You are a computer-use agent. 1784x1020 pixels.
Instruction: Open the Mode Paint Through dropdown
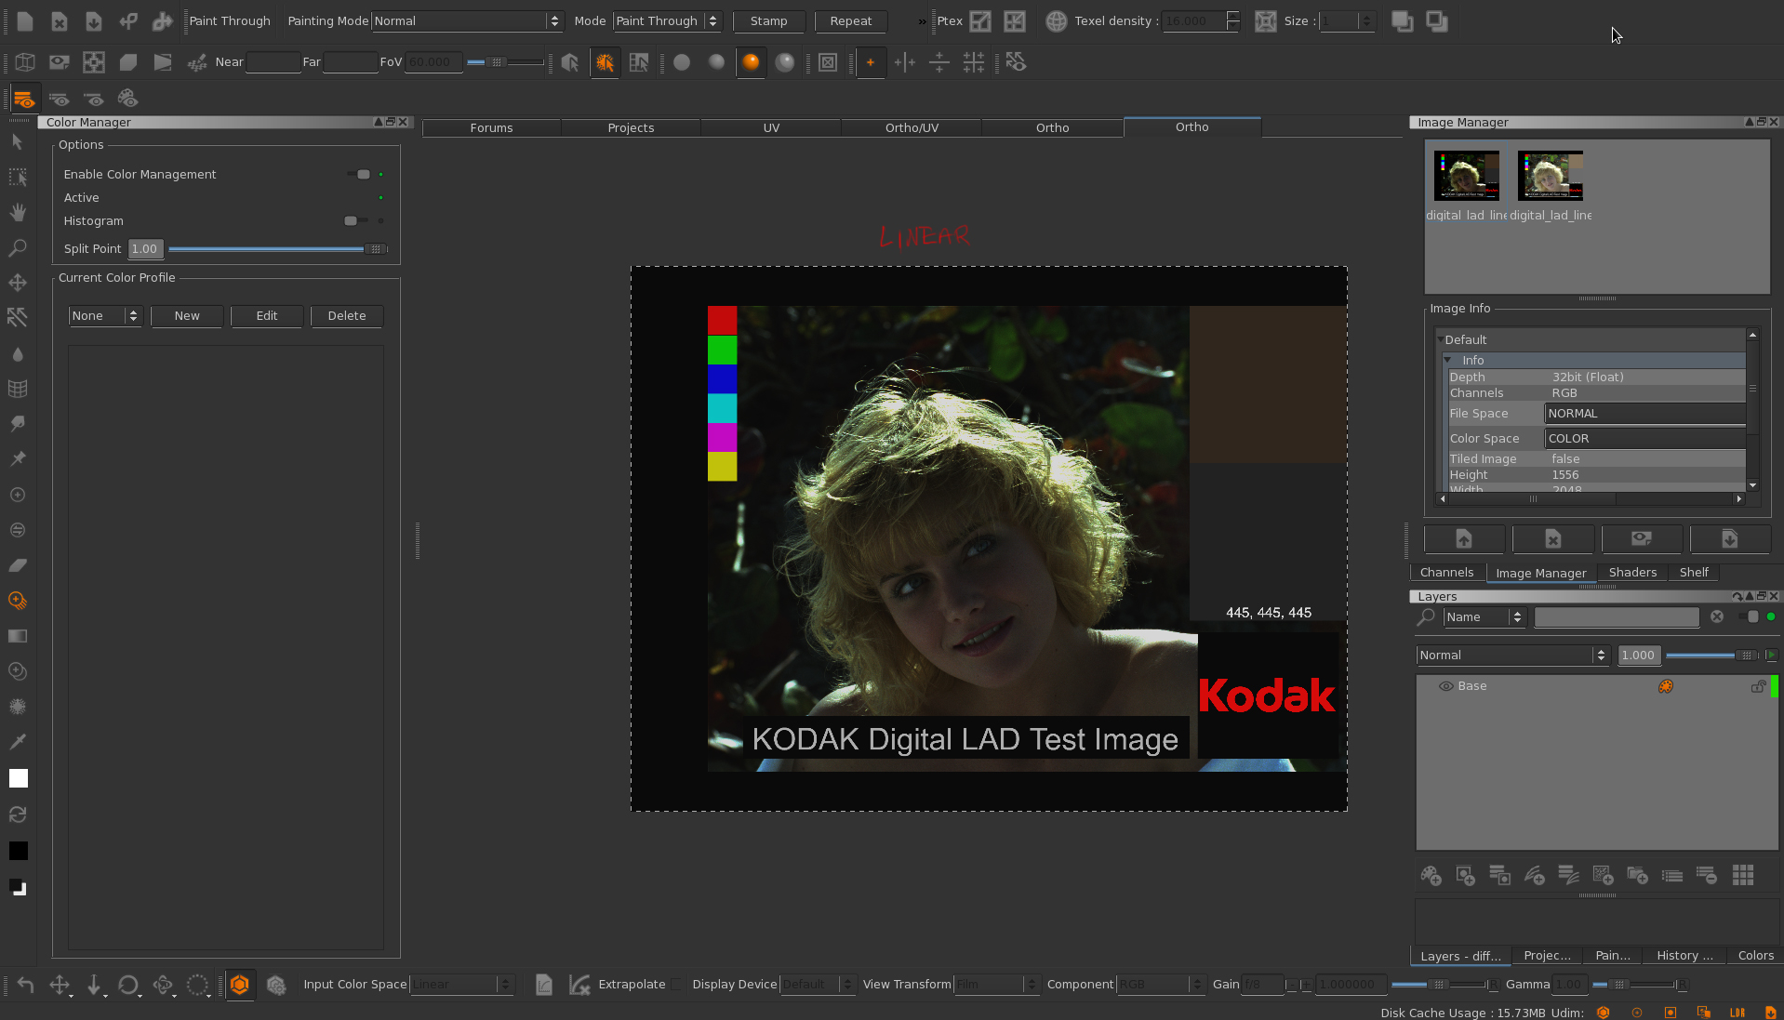click(667, 20)
